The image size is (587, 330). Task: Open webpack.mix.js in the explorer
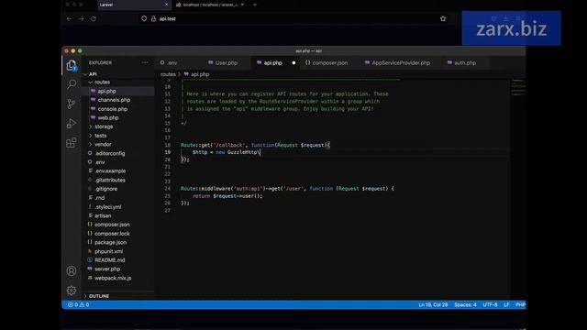113,278
